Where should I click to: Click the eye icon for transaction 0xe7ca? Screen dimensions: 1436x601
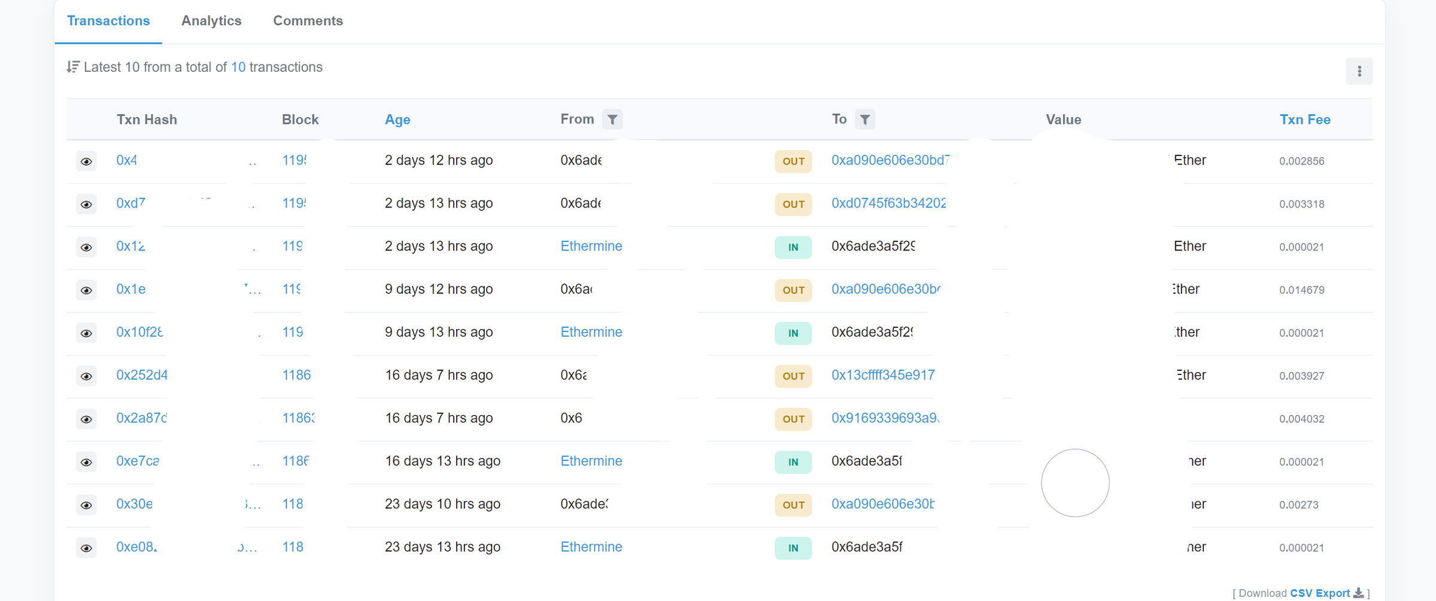point(86,462)
